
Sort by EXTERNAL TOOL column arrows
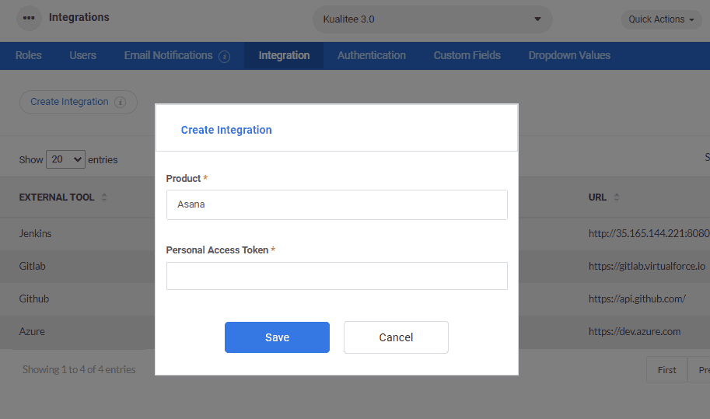[x=104, y=197]
